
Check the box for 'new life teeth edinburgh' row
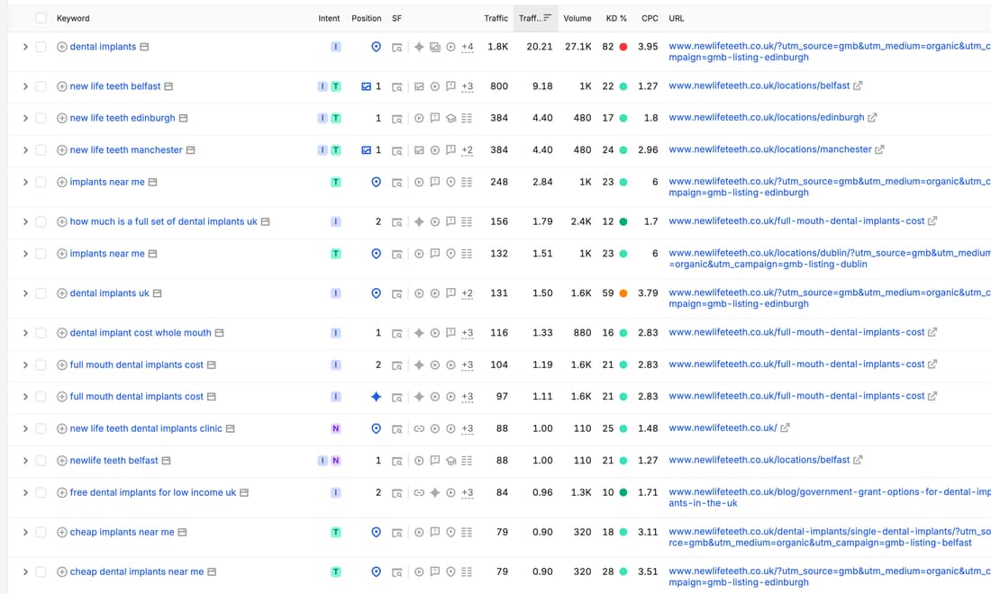pyautogui.click(x=41, y=118)
